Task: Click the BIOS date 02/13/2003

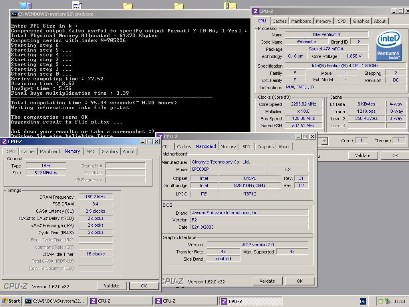Action: pyautogui.click(x=249, y=227)
